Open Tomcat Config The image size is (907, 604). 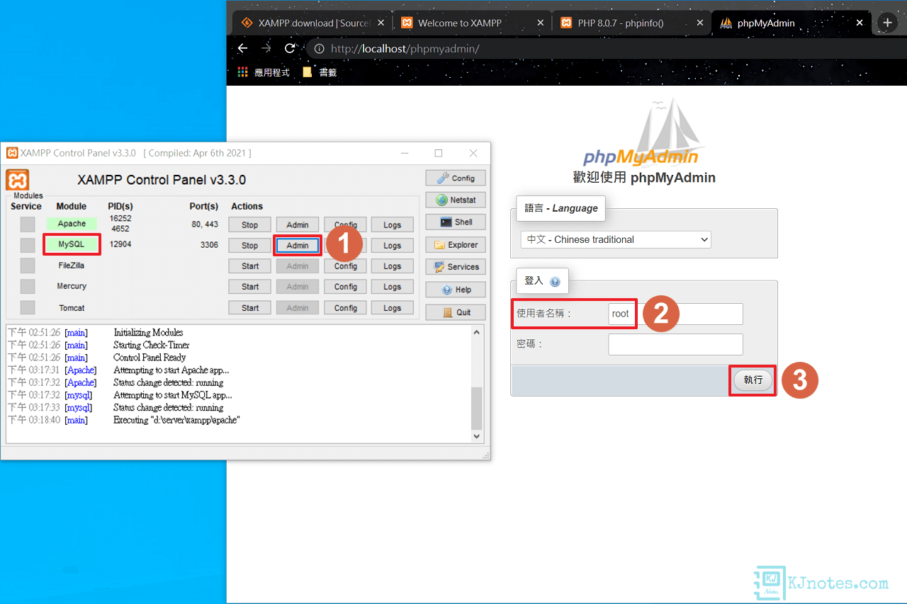coord(346,308)
